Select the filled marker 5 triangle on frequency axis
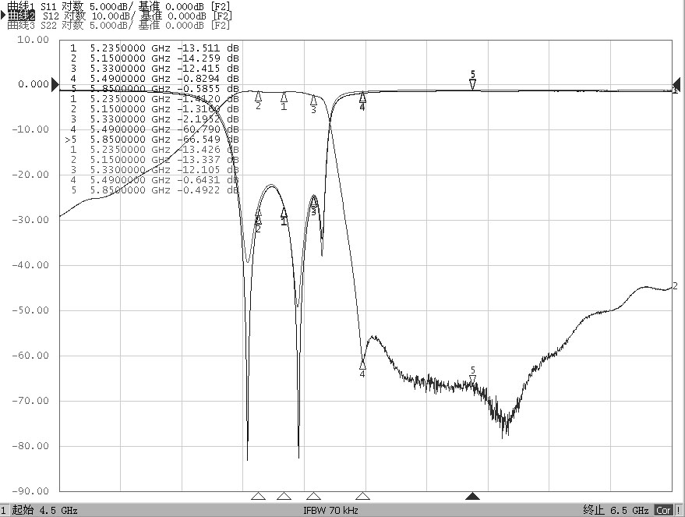The height and width of the screenshot is (517, 685). (x=472, y=496)
